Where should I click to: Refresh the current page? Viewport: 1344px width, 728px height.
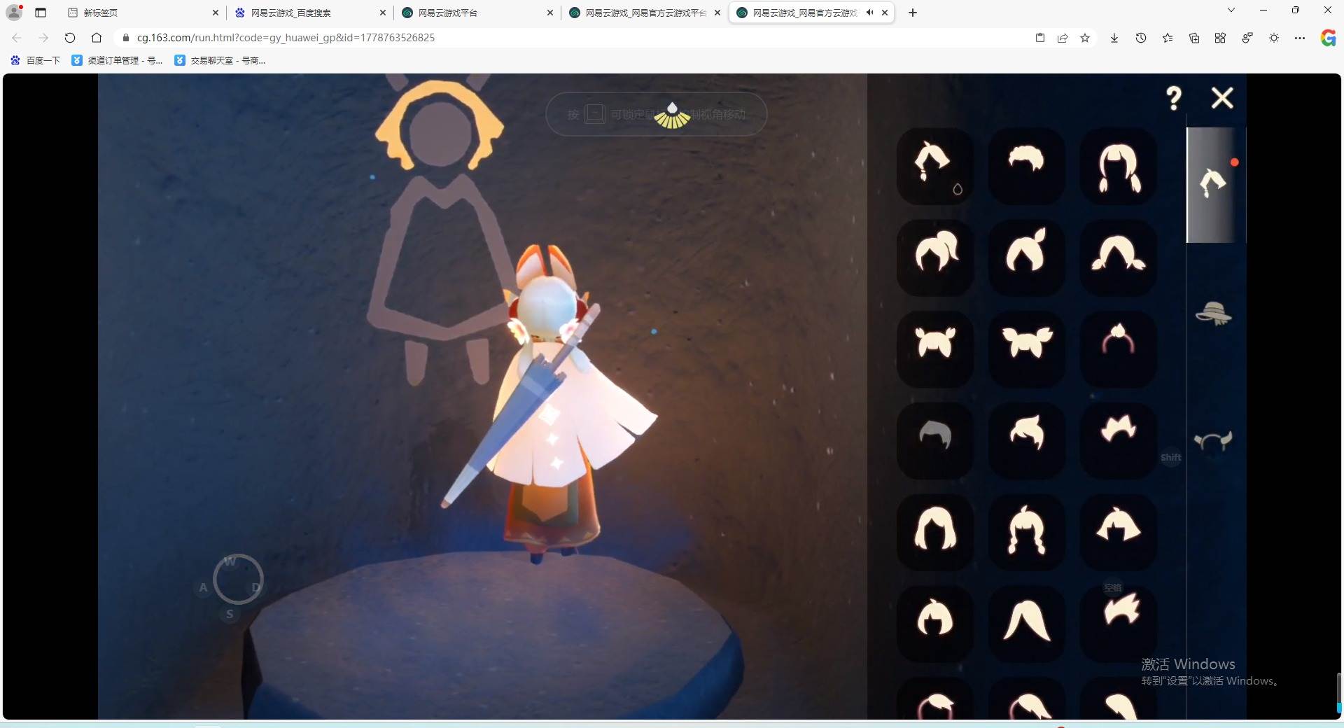pos(70,38)
